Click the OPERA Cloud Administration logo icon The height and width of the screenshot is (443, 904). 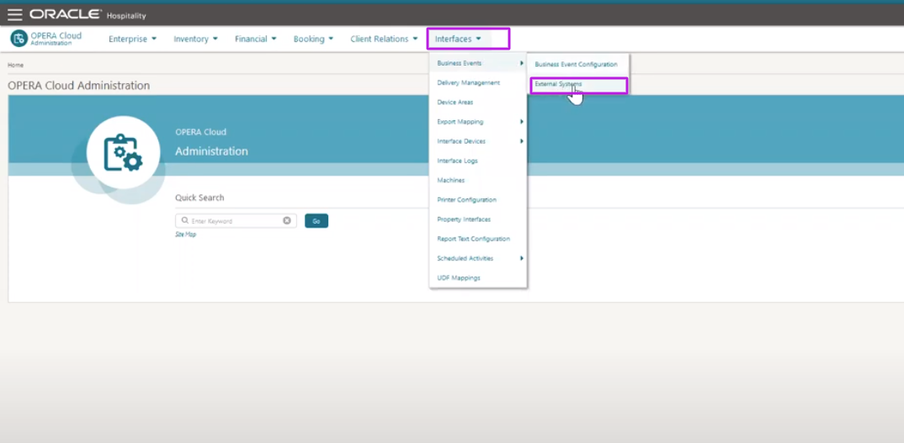pos(19,39)
